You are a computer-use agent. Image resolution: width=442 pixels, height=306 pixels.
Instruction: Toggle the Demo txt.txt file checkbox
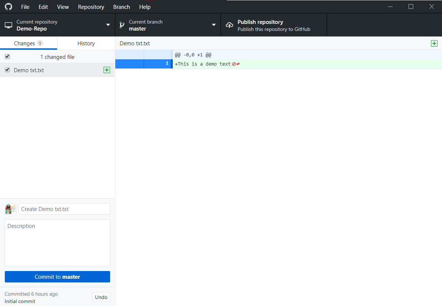click(x=7, y=70)
